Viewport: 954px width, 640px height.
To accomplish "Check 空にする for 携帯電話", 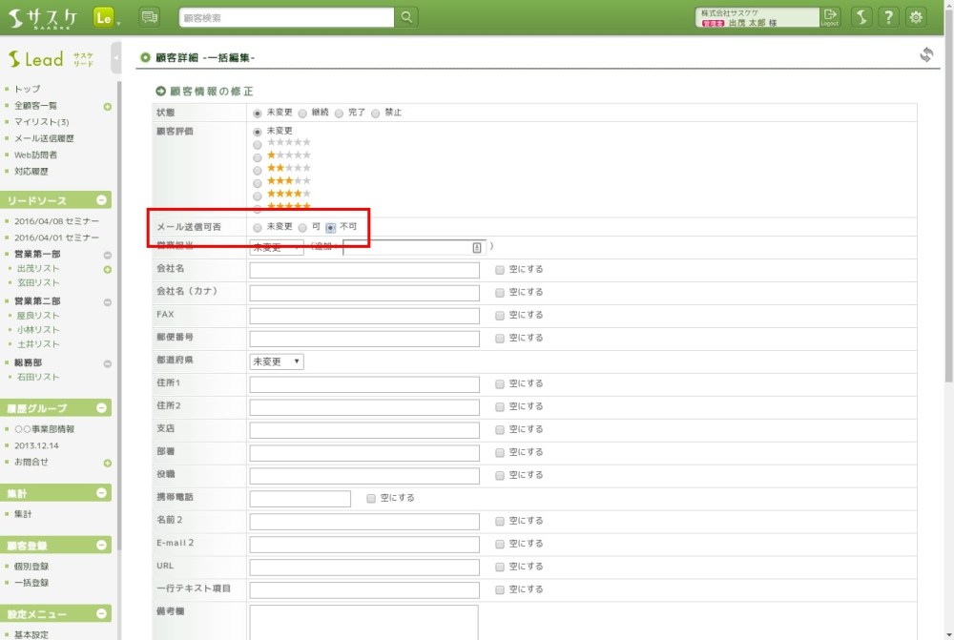I will click(x=370, y=499).
